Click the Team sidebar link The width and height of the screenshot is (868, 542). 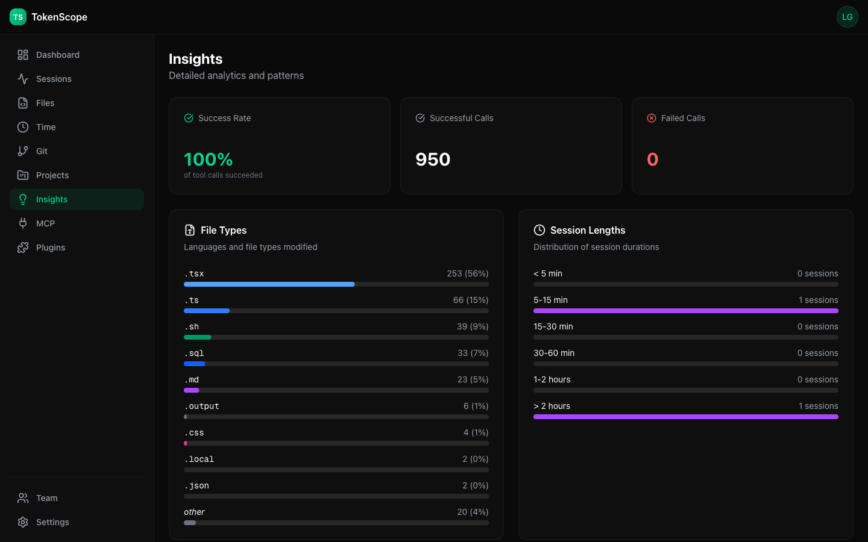tap(46, 498)
